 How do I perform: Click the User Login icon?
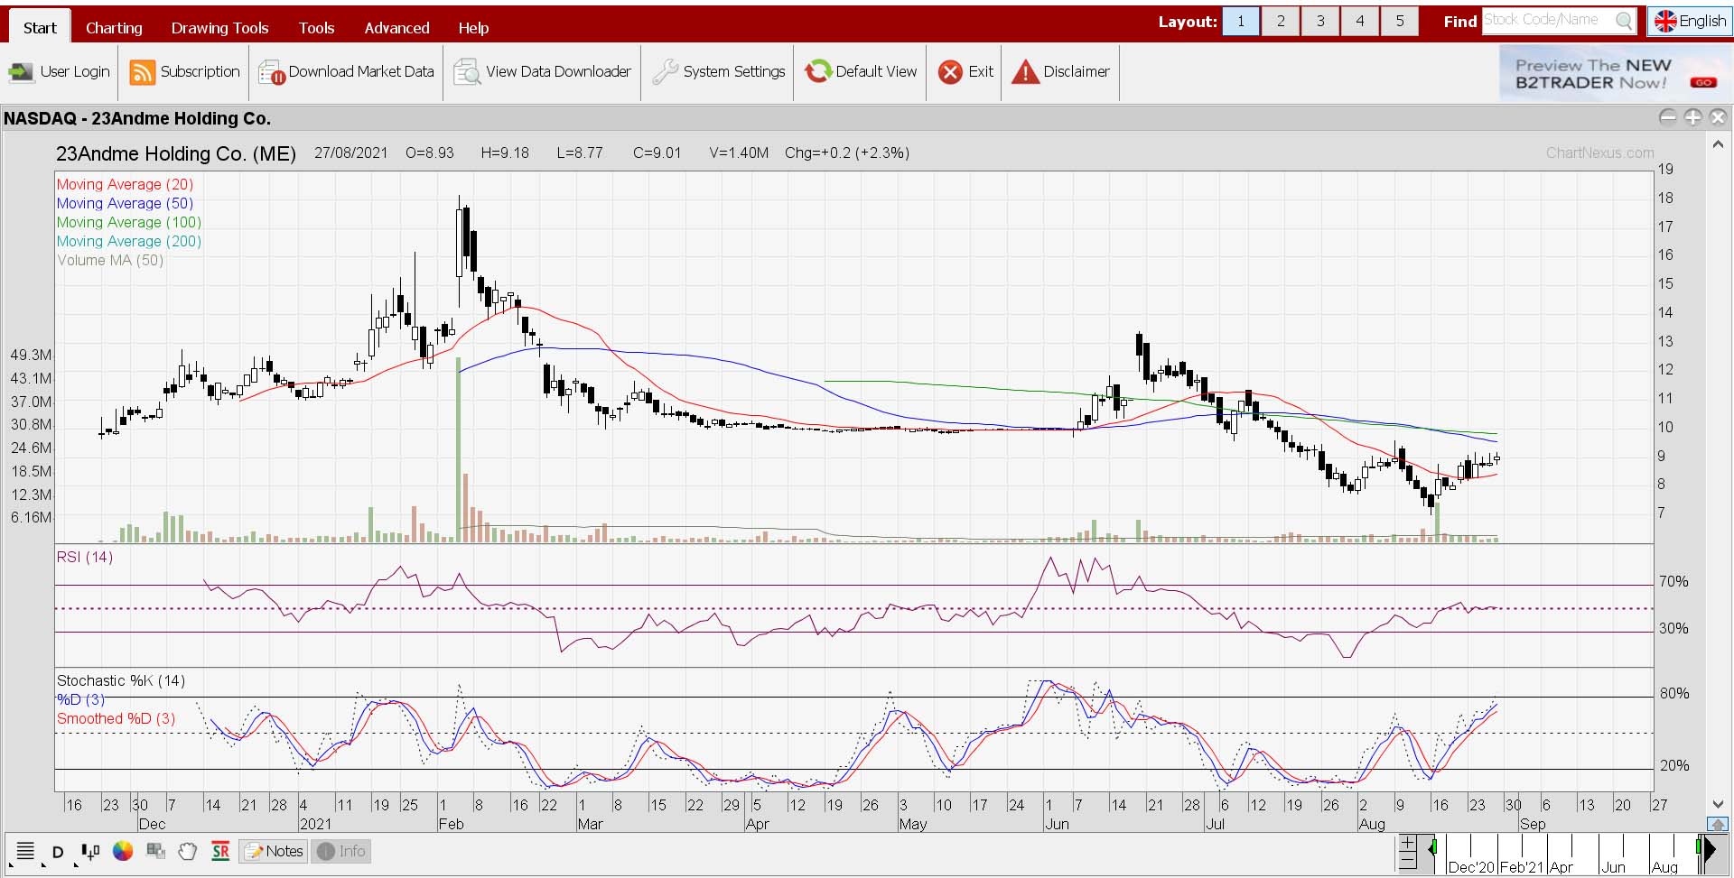click(21, 72)
